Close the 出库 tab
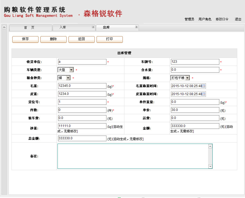Image resolution: width=245 pixels, height=198 pixels. pyautogui.click(x=136, y=27)
